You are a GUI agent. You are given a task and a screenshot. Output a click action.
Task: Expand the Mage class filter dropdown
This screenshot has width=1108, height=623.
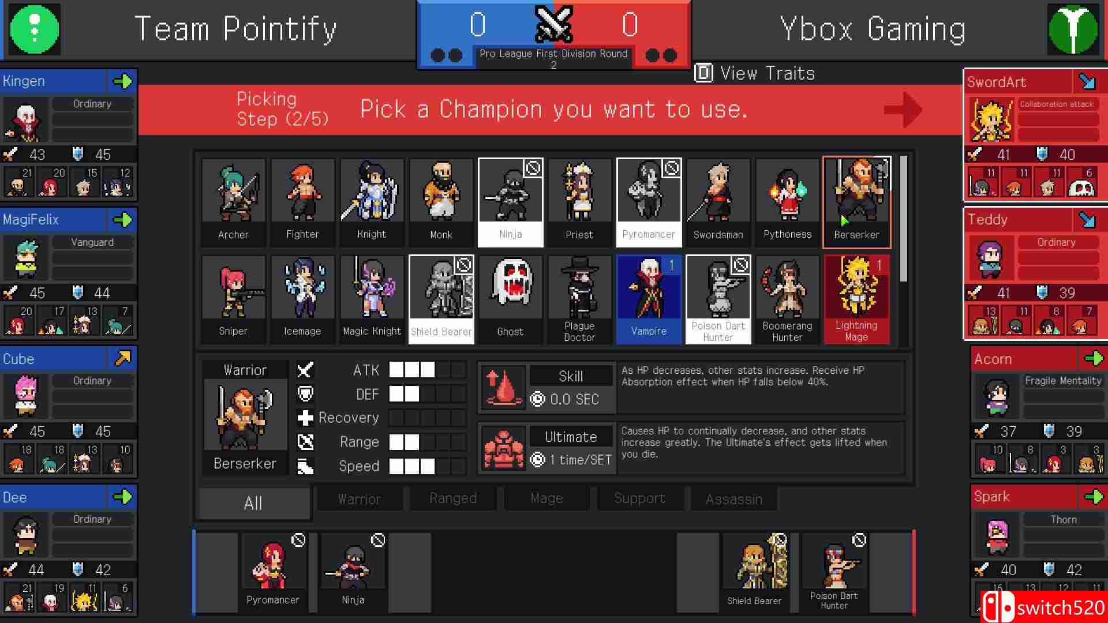pyautogui.click(x=546, y=499)
